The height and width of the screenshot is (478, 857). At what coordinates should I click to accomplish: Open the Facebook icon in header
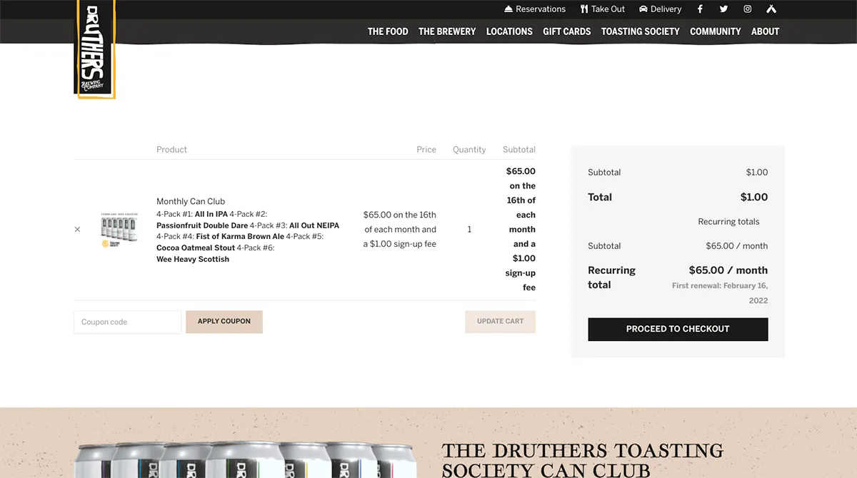700,9
